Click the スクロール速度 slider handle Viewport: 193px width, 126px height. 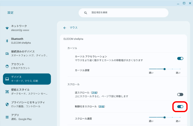click(x=165, y=117)
